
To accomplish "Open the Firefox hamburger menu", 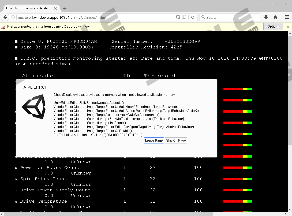I will [x=287, y=17].
